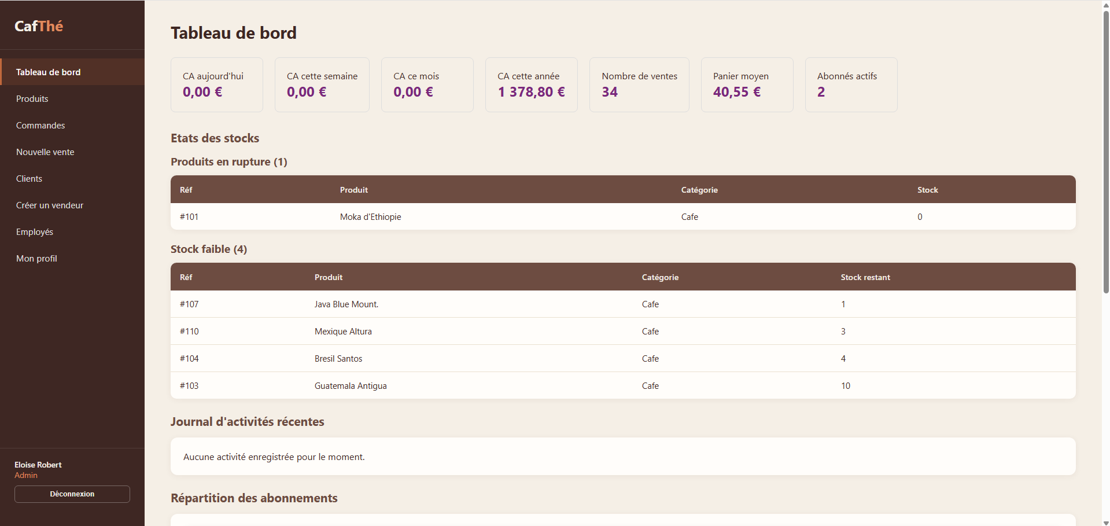1110x526 pixels.
Task: Go to Mon profil
Action: 72,258
